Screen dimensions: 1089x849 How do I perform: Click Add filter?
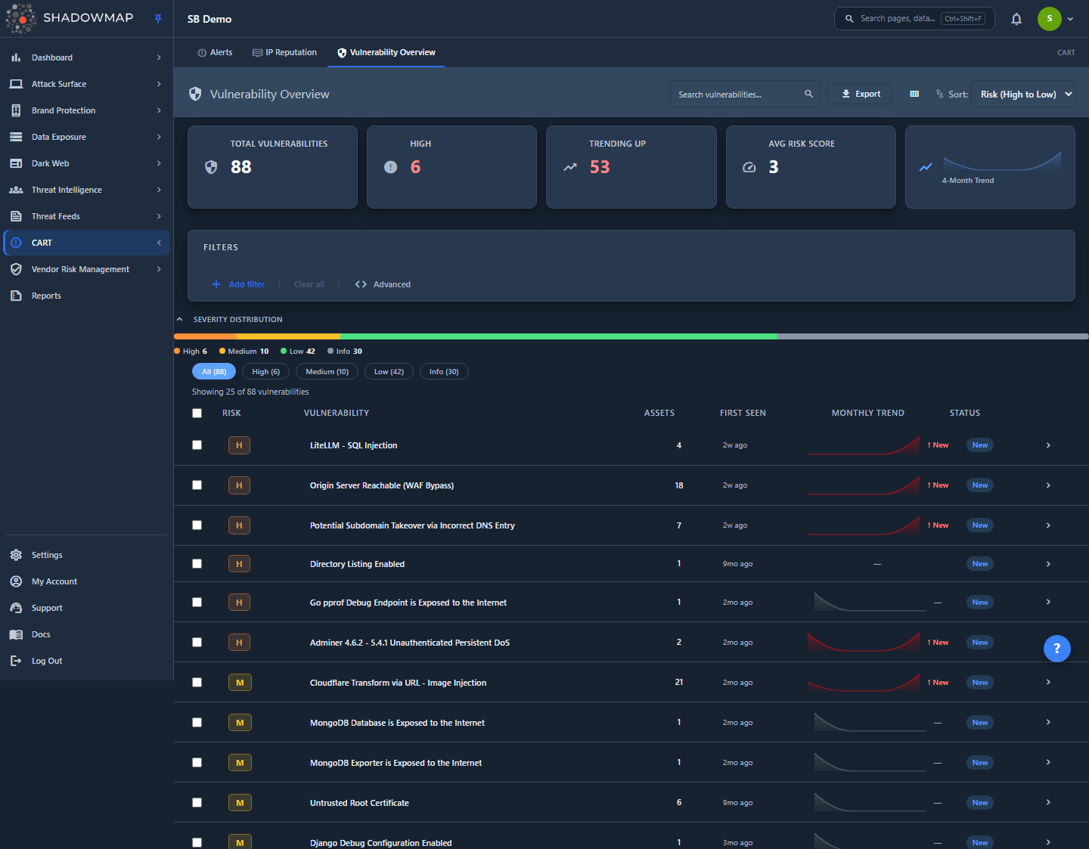coord(238,284)
